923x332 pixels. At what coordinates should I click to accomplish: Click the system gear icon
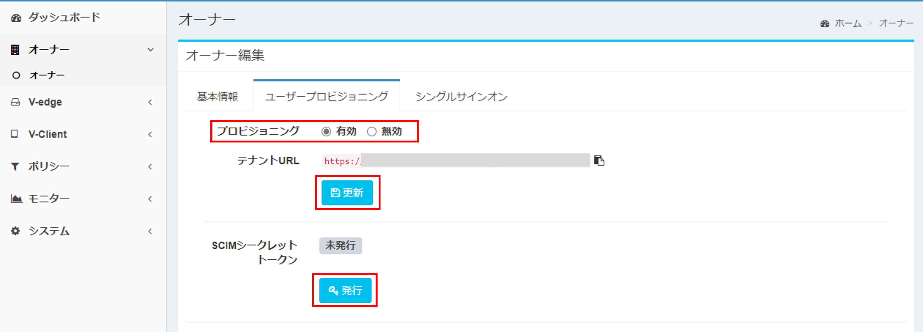(15, 231)
